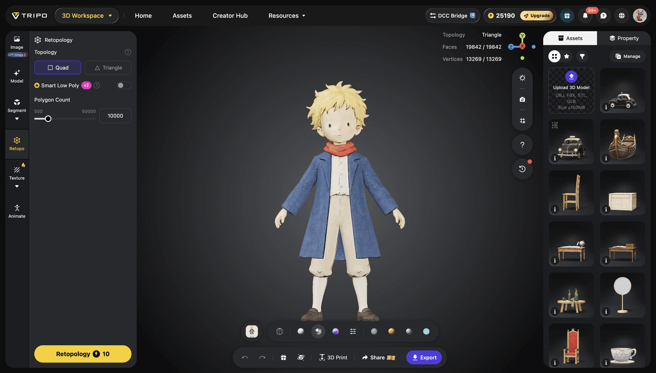Screen dimensions: 656x373
Task: Click the Export button
Action: click(424, 357)
